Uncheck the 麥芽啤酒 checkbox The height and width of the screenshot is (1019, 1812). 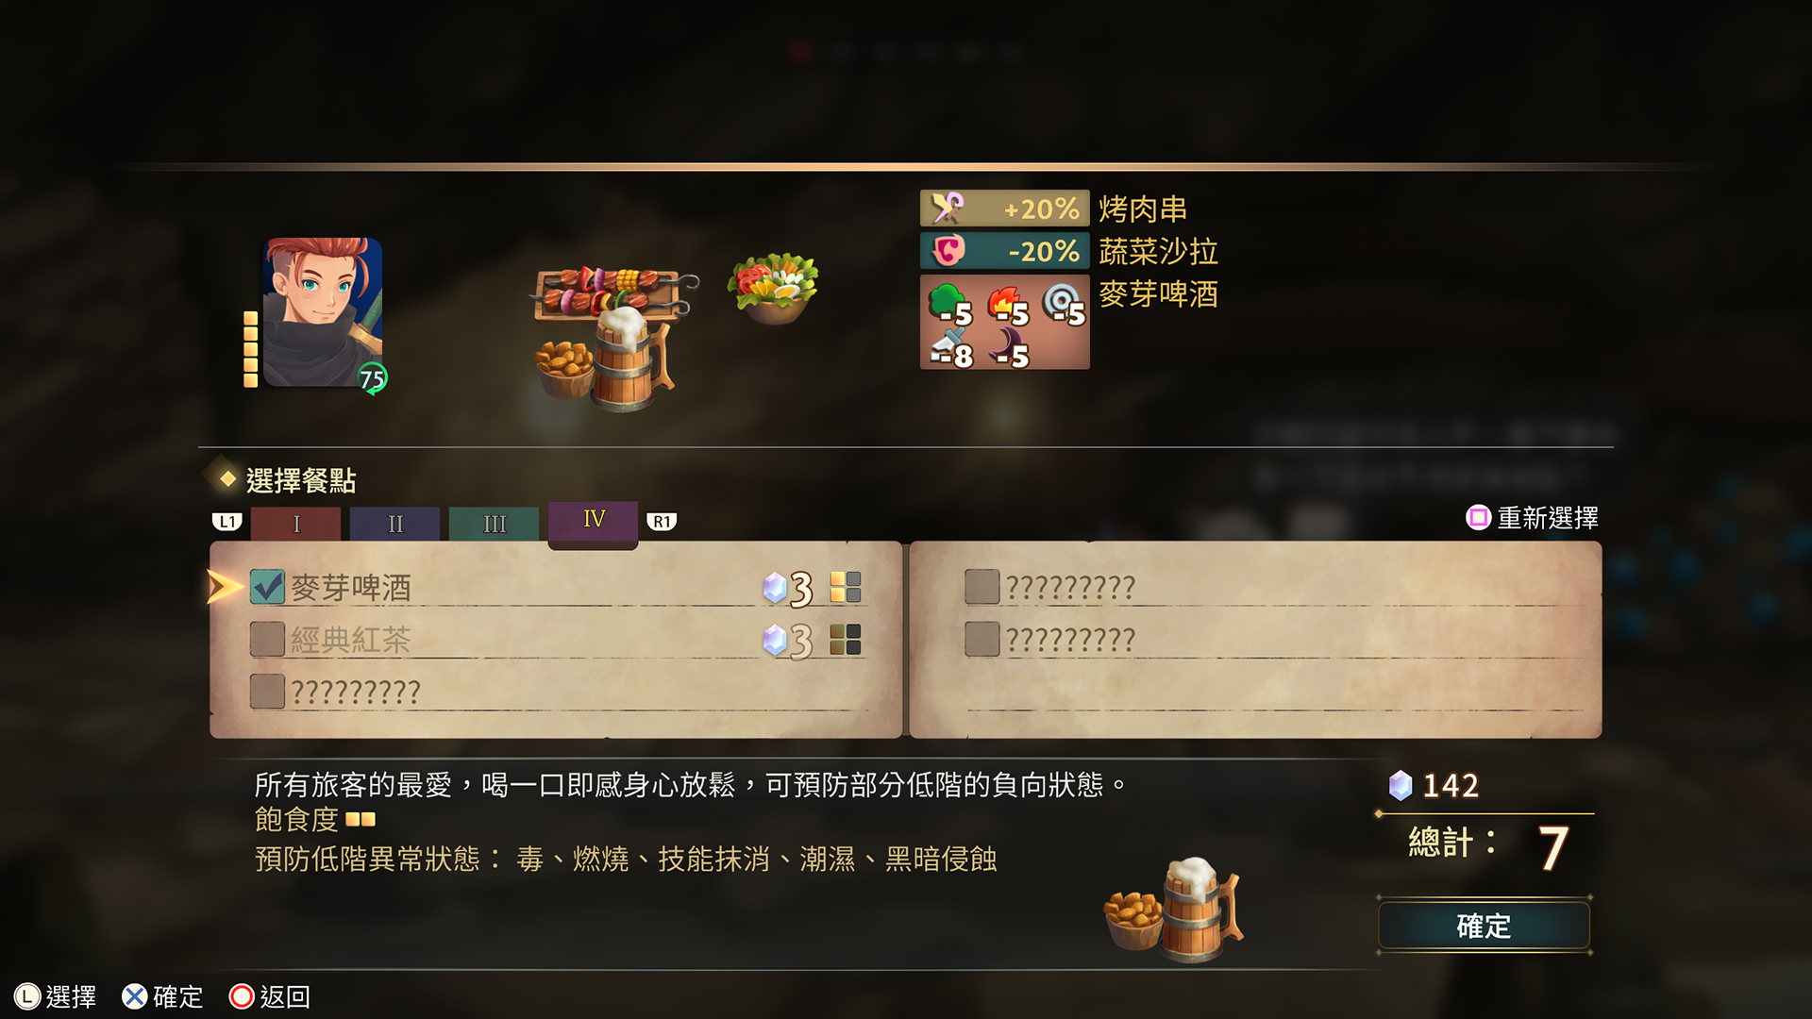(267, 587)
